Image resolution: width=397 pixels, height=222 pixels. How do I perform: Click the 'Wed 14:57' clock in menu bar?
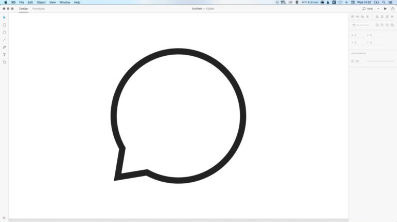pyautogui.click(x=364, y=2)
